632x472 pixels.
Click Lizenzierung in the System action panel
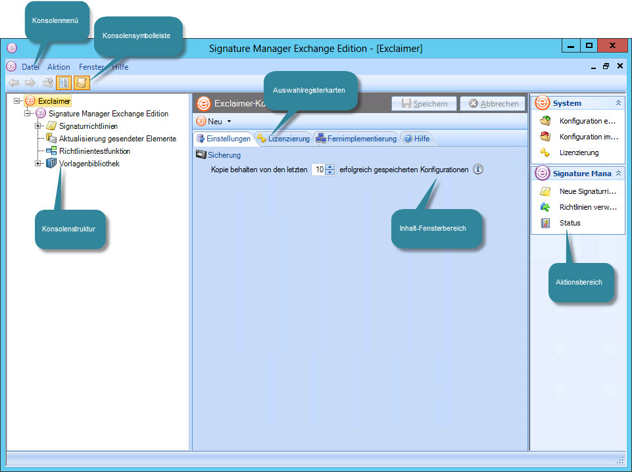point(579,153)
